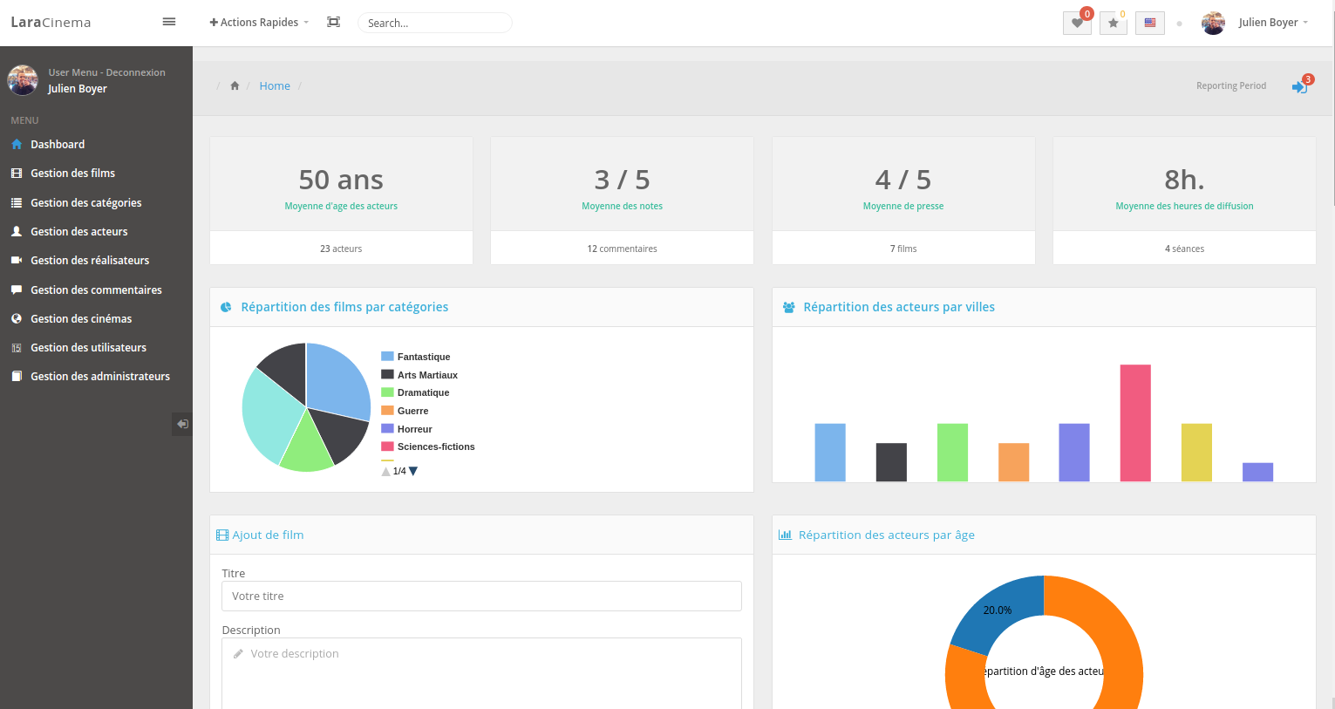Image resolution: width=1335 pixels, height=709 pixels.
Task: Click the Dashboard home icon
Action: (17, 145)
